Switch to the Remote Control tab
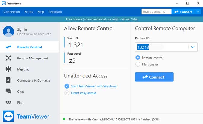Image resolution: width=203 pixels, height=124 pixels. [30, 47]
